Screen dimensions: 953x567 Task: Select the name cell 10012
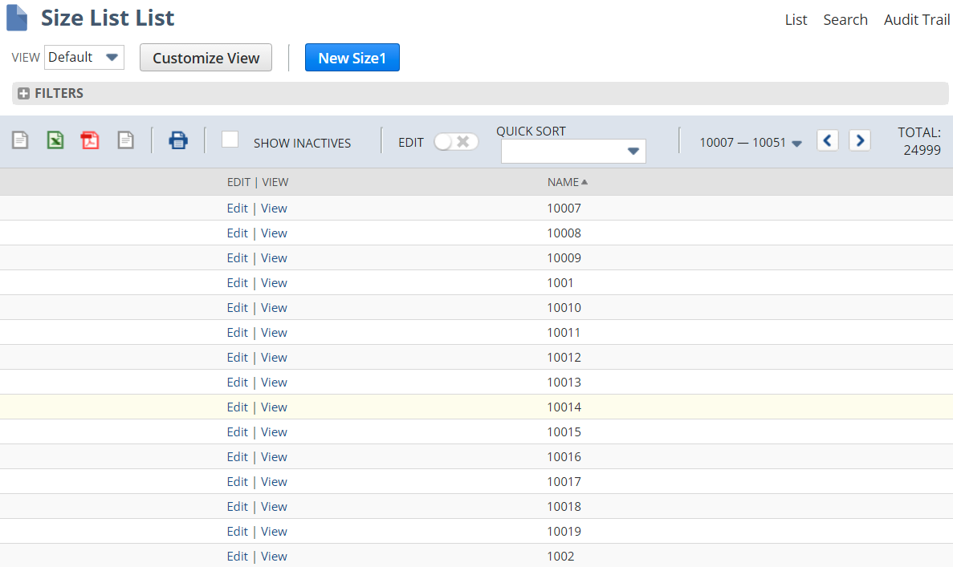[564, 358]
